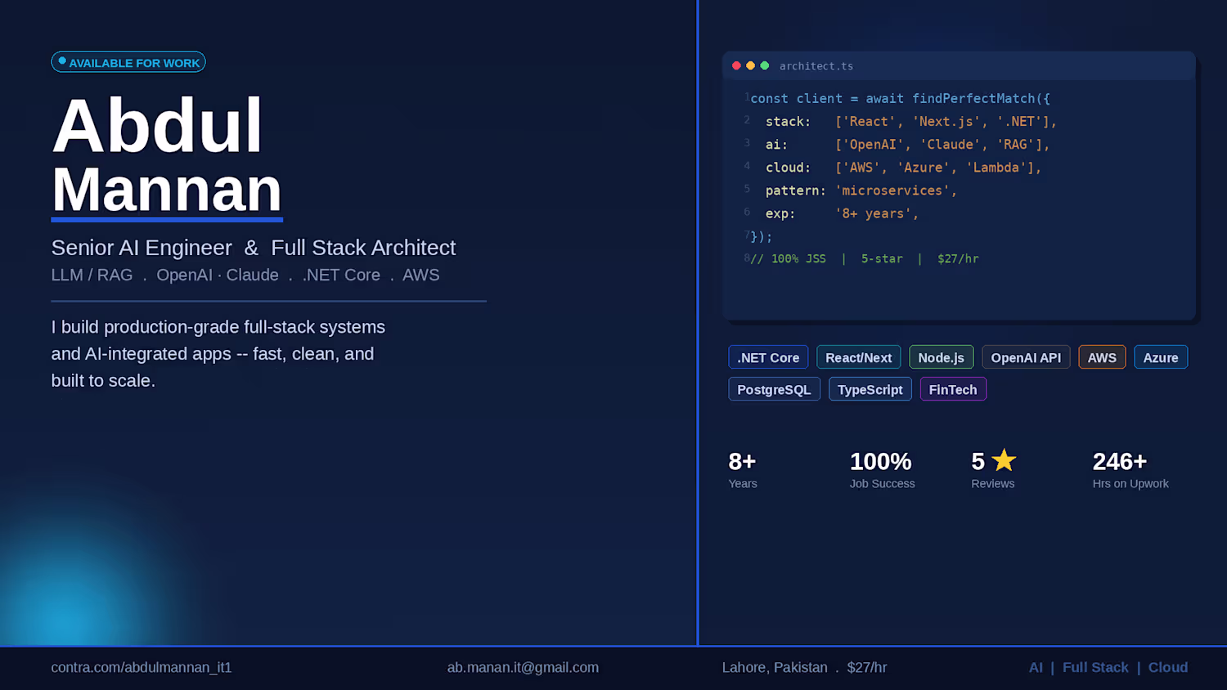
Task: Click the 'pattern: microservices' code line
Action: point(861,190)
